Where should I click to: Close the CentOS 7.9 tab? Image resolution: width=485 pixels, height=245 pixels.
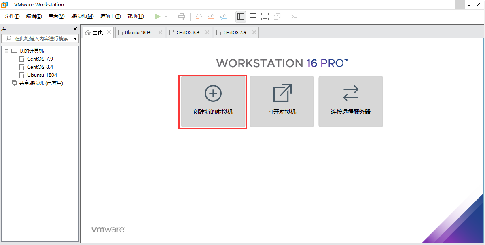254,32
